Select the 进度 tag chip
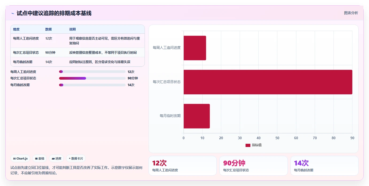 (x=56, y=158)
